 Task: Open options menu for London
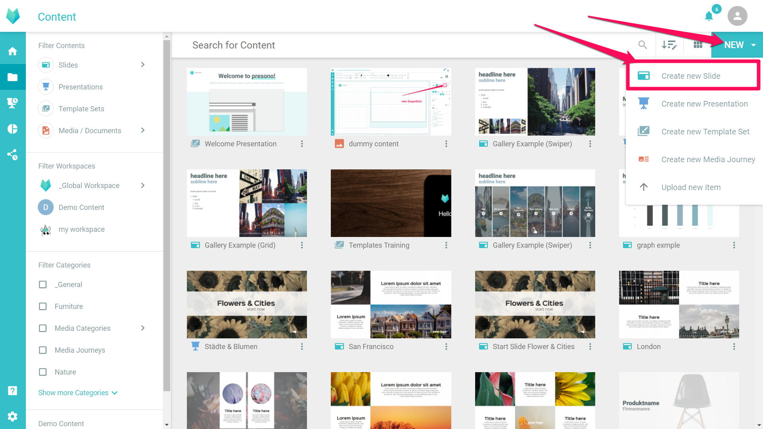point(734,347)
